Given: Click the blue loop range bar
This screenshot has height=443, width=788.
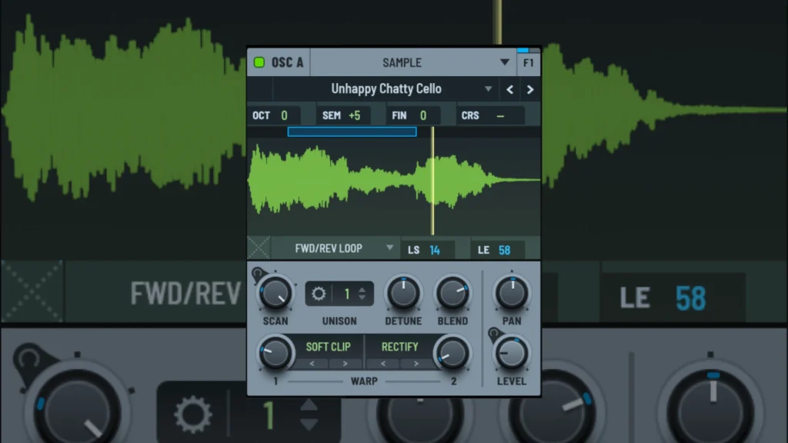Looking at the screenshot, I should coord(352,132).
